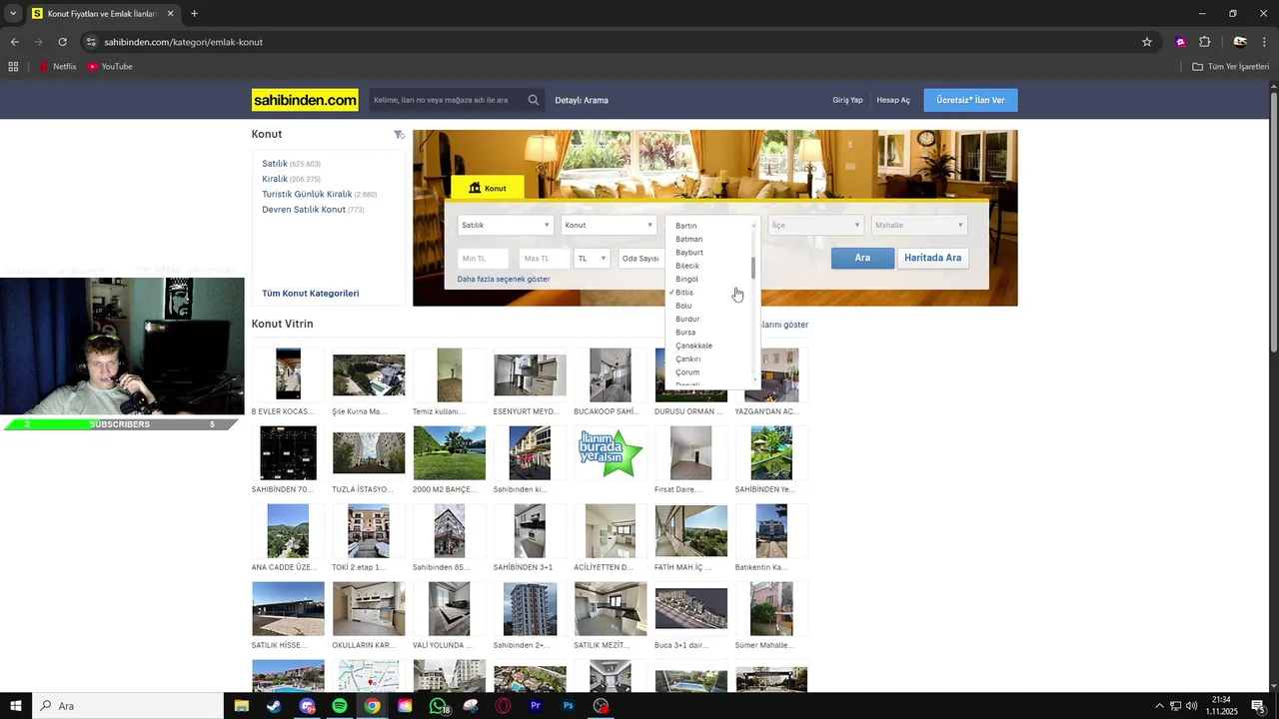Open the Mahalle dropdown
The image size is (1279, 719).
pyautogui.click(x=919, y=226)
